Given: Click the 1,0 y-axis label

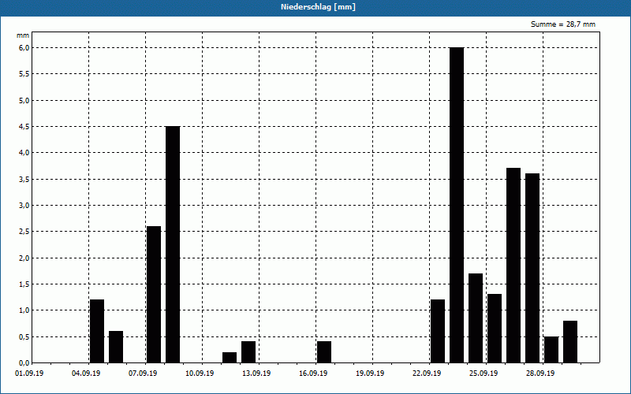Looking at the screenshot, I should point(24,310).
